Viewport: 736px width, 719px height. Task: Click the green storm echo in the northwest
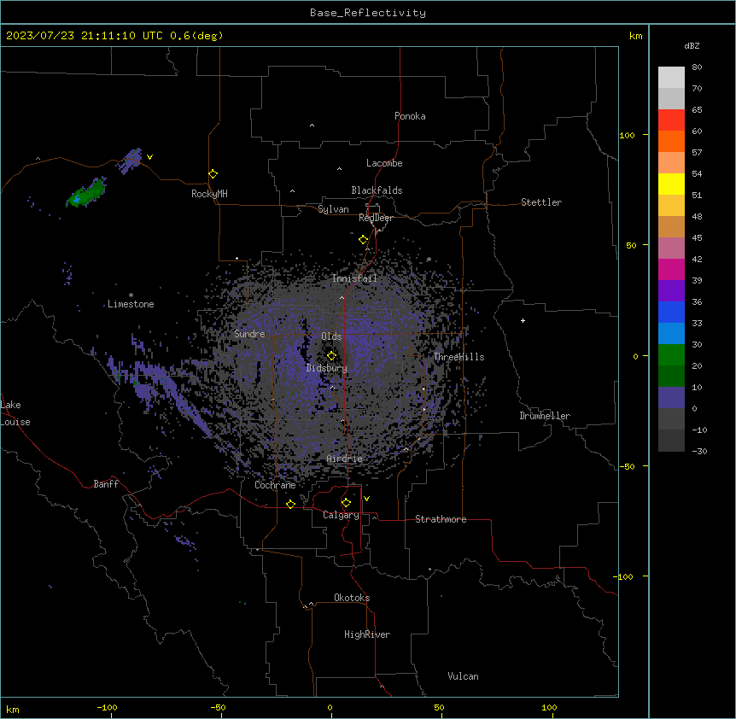click(x=86, y=193)
